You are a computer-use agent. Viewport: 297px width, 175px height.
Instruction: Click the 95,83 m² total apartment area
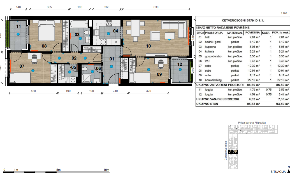(x=254, y=104)
